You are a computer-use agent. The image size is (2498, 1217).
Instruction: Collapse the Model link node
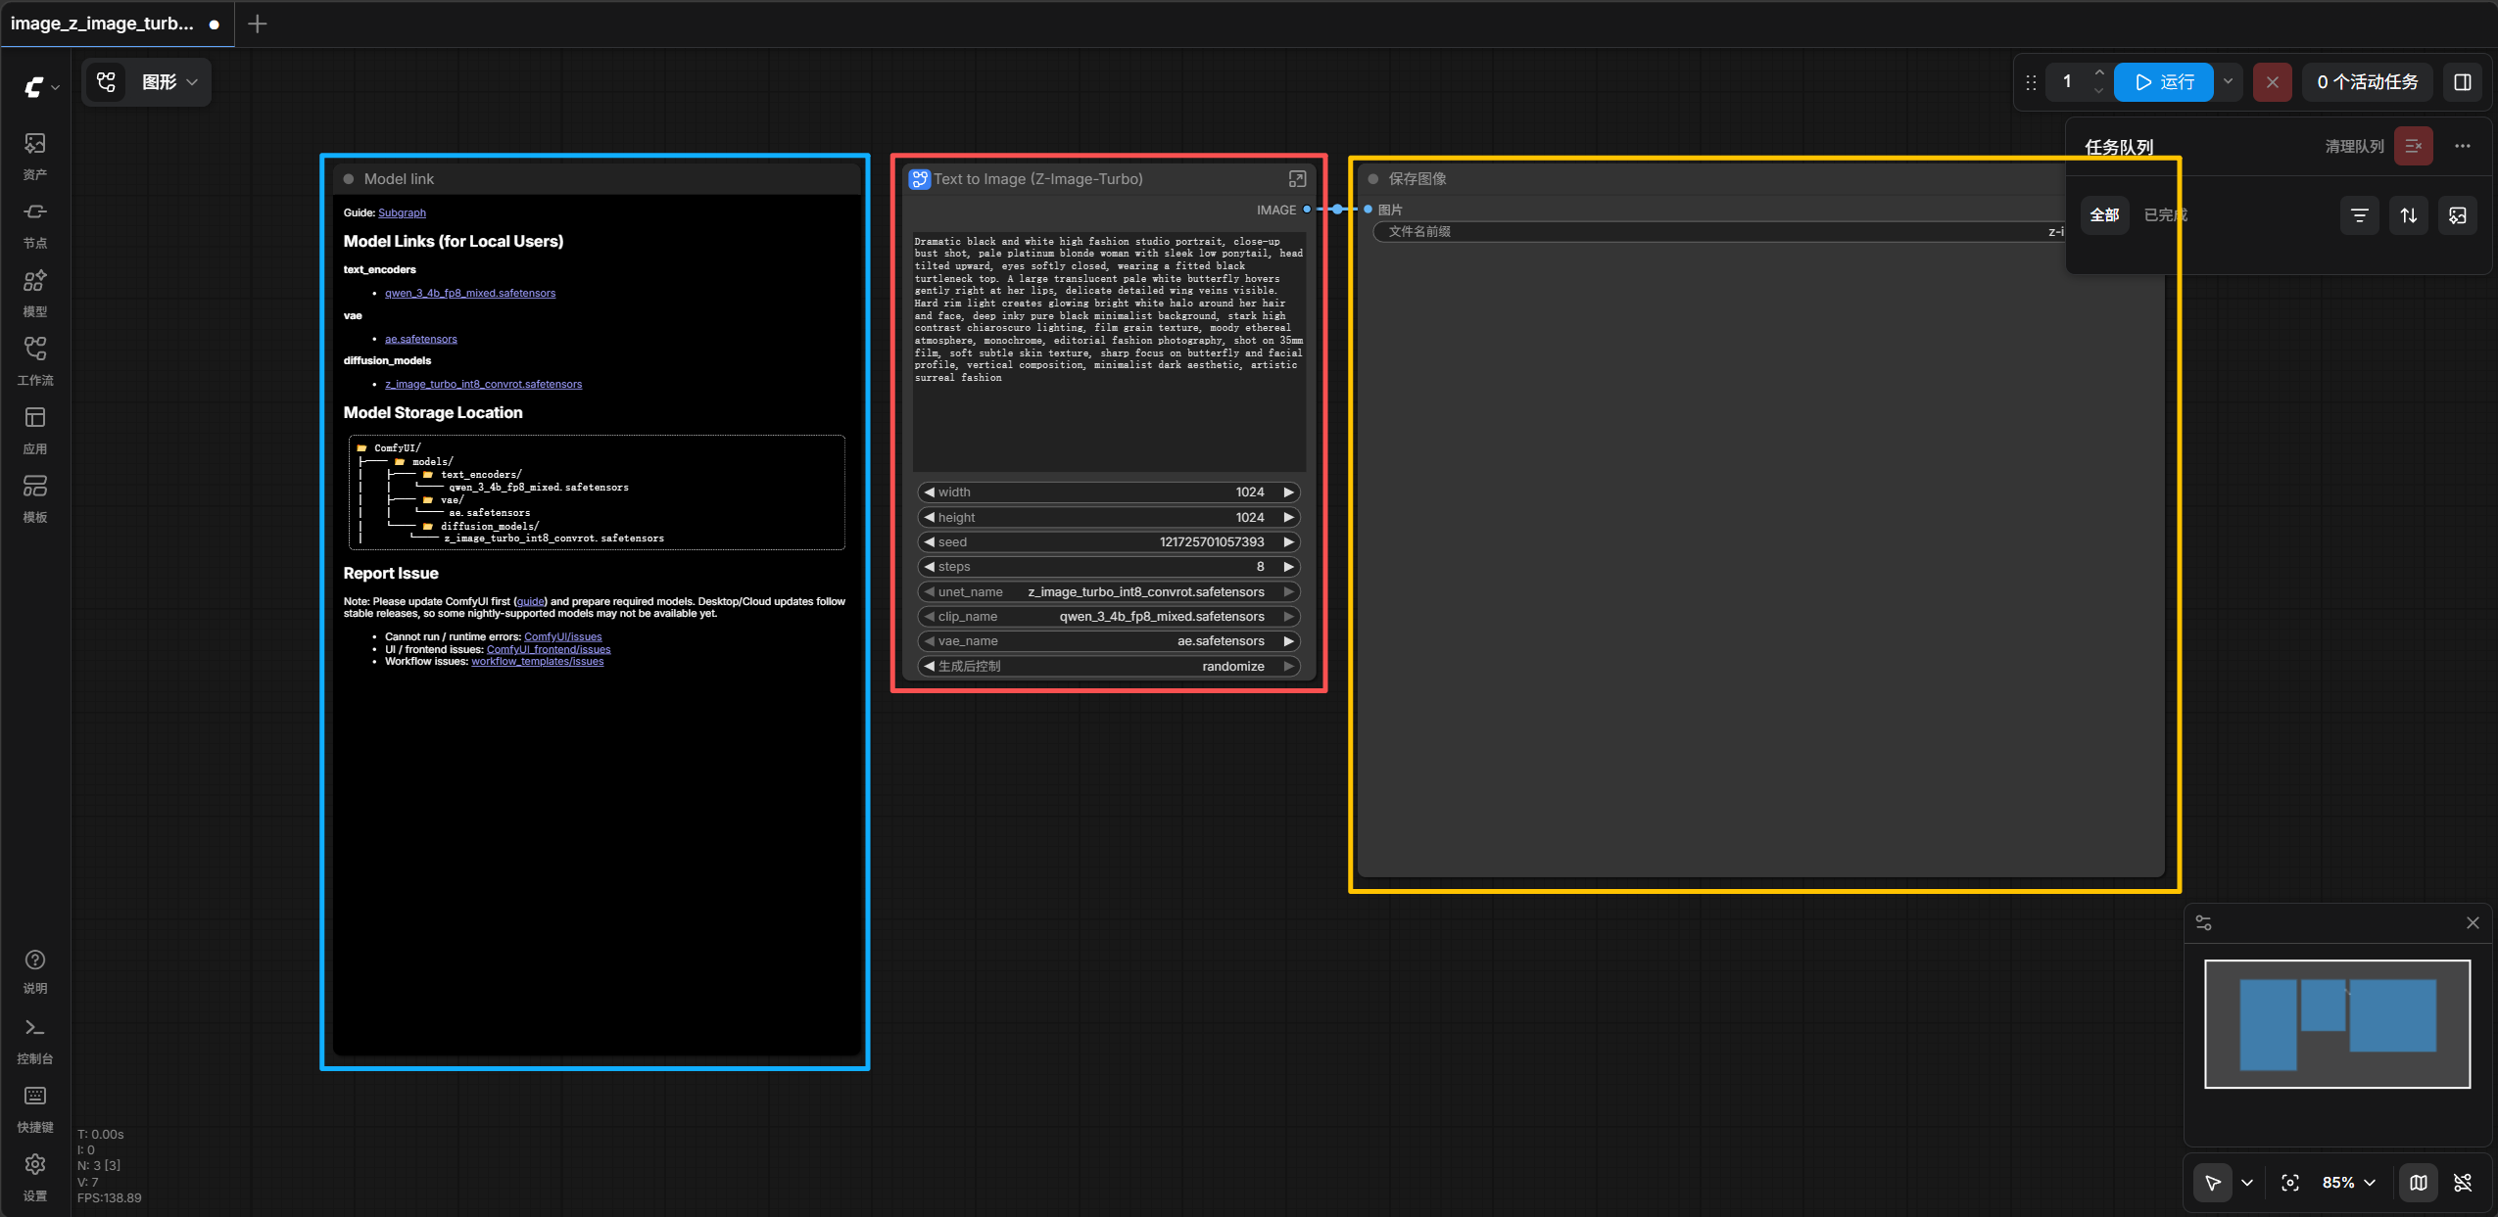pos(349,179)
